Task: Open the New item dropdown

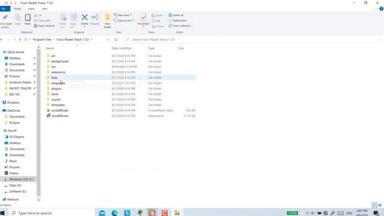Action: tap(122, 15)
